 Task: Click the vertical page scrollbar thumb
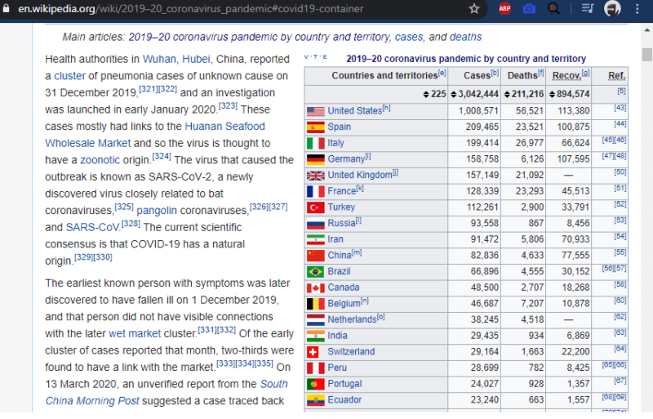pos(646,56)
